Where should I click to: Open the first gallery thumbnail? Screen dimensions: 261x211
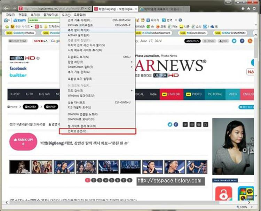[x=20, y=167]
